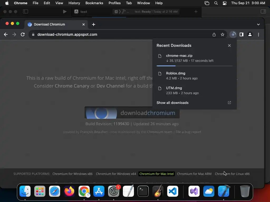Click the browser forward arrow

pyautogui.click(x=14, y=34)
